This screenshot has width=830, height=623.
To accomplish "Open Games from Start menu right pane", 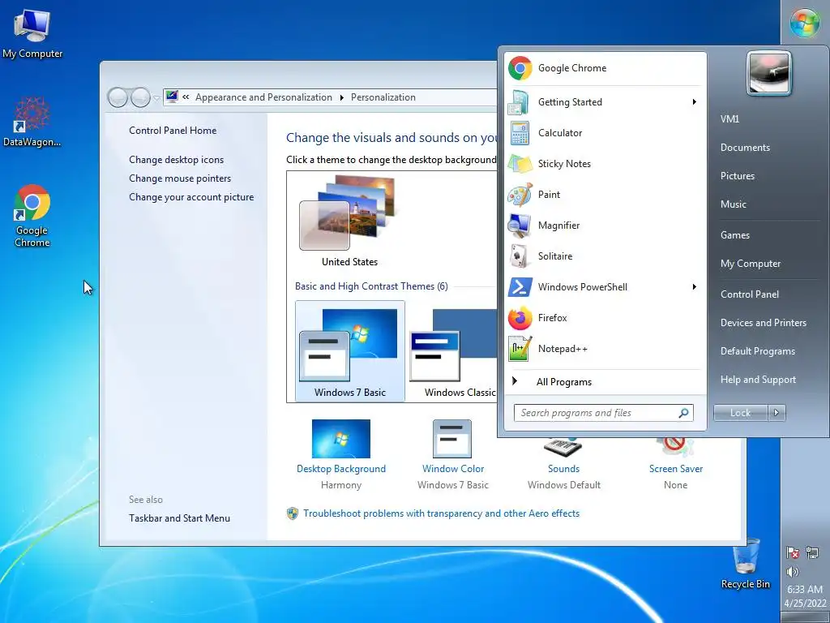I will [x=734, y=235].
